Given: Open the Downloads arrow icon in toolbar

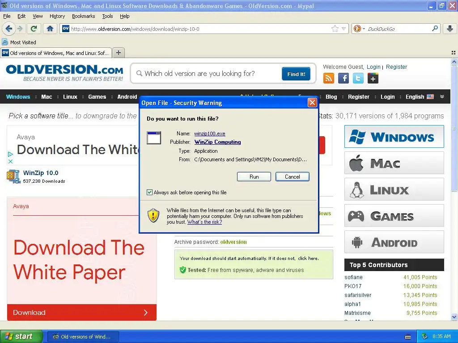Looking at the screenshot, I should (x=450, y=29).
